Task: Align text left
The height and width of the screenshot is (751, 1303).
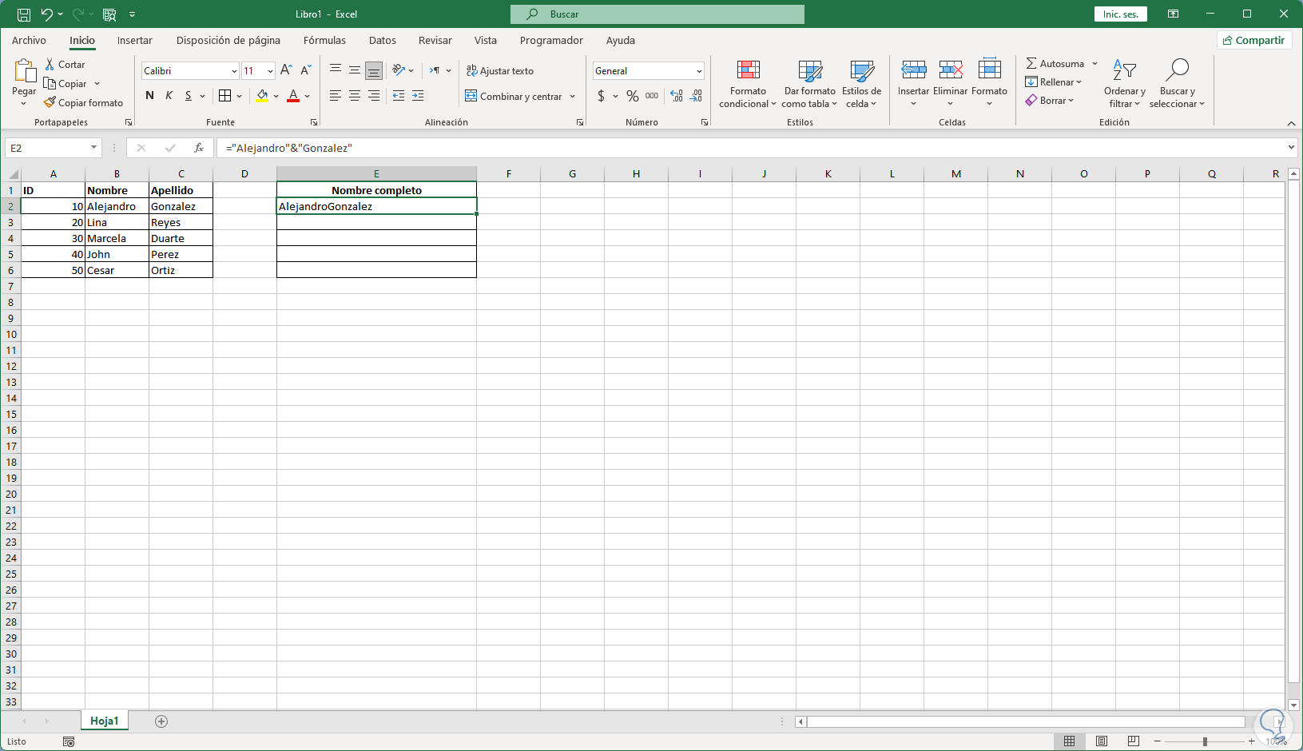Action: tap(336, 96)
